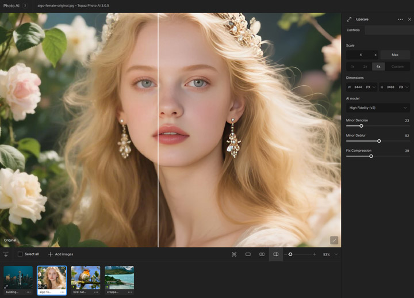
Task: Click the export download arrow icon
Action: [x=6, y=254]
